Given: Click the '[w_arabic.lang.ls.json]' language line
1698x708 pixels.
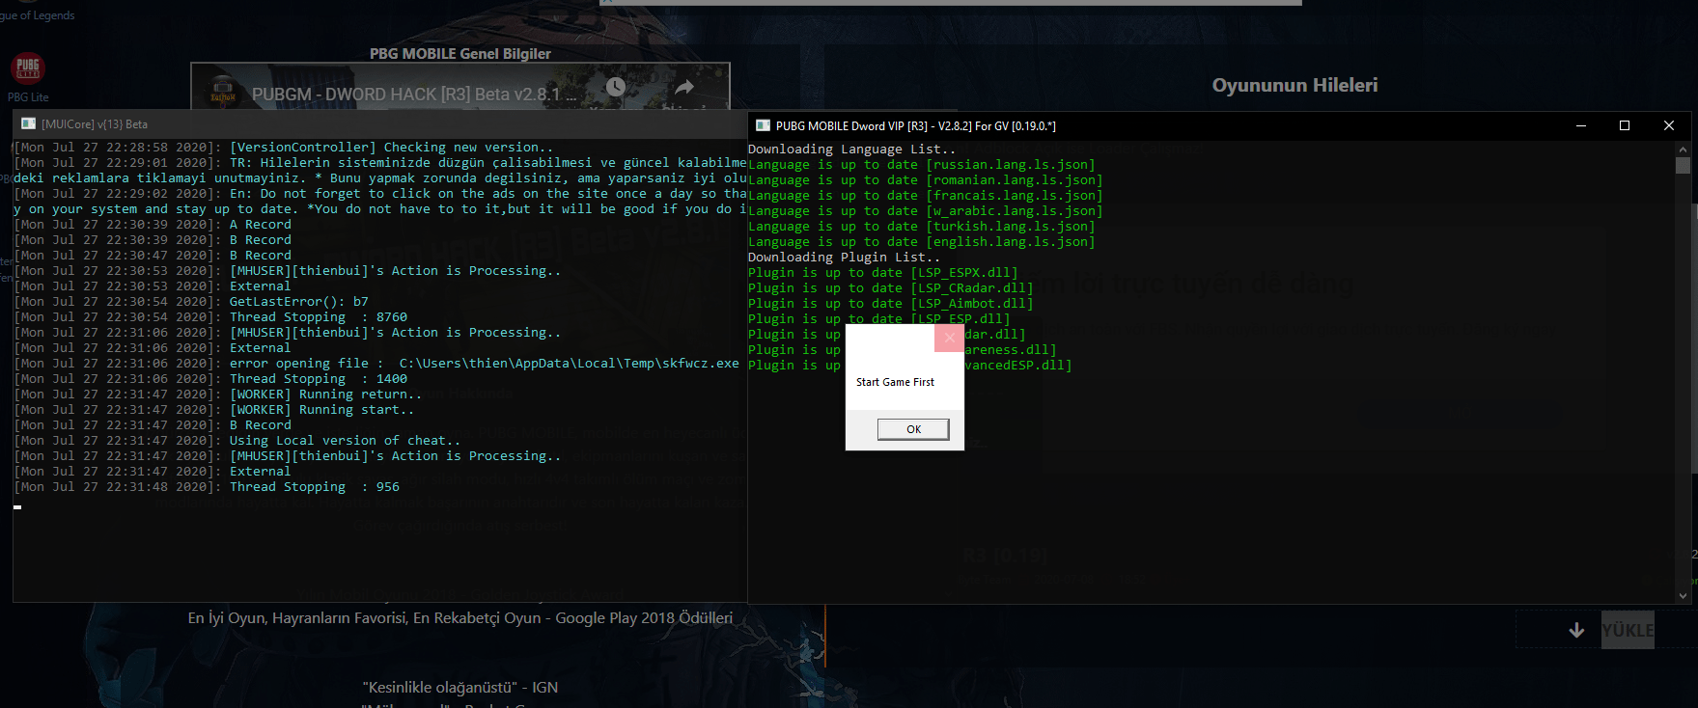Looking at the screenshot, I should 926,211.
